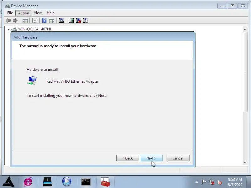This screenshot has height=188, width=251.
Task: Open the Start menu logo
Action: click(8, 182)
